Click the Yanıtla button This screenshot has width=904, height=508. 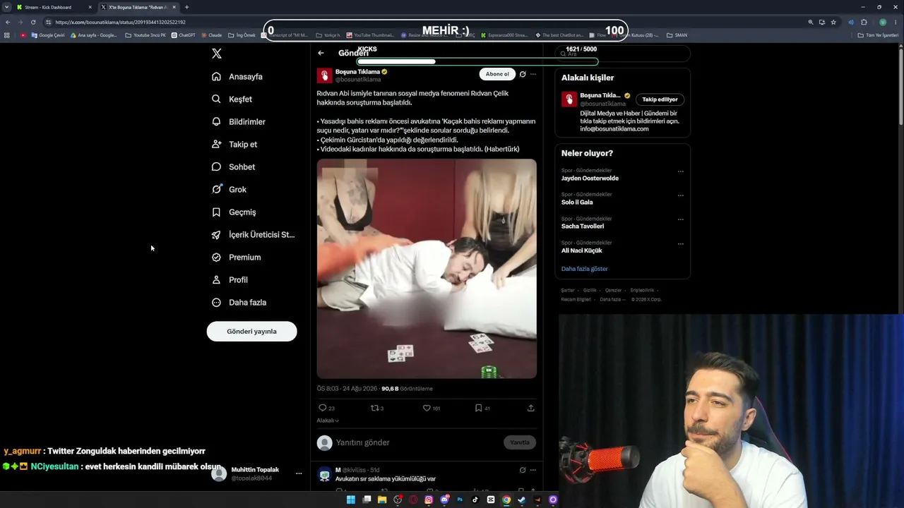[520, 442]
